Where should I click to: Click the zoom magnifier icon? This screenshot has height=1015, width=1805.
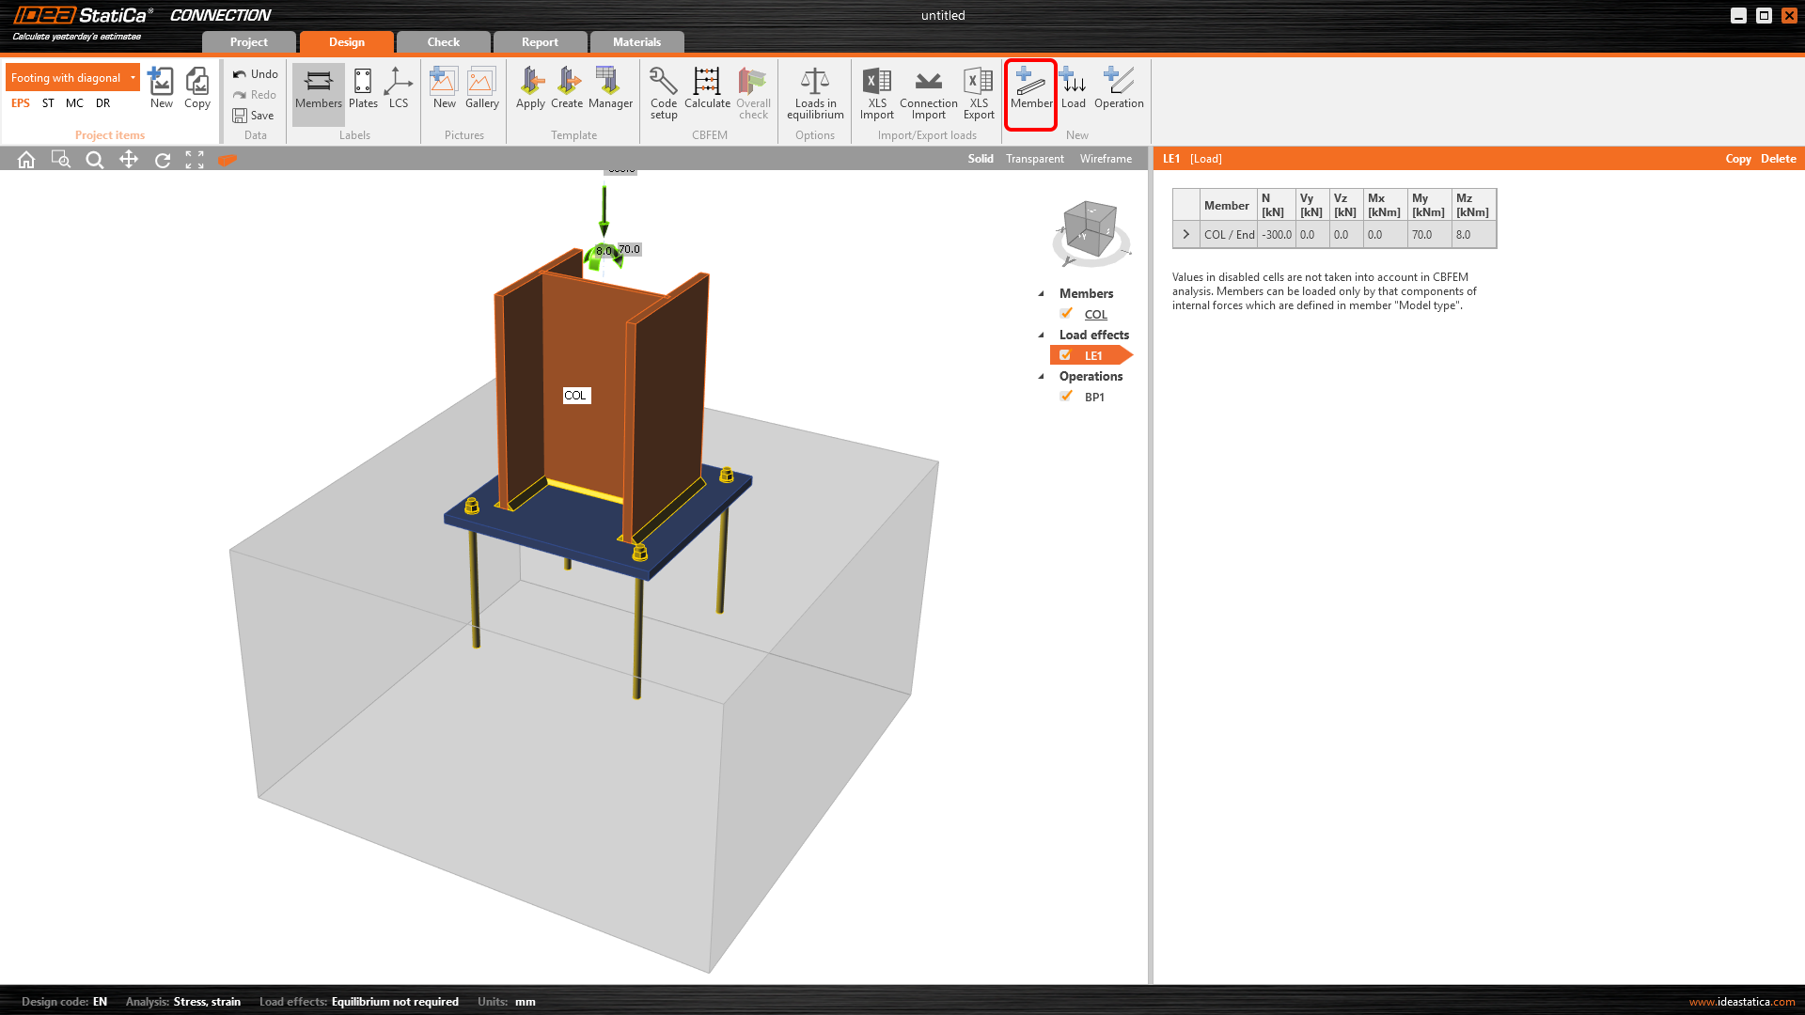coord(94,160)
